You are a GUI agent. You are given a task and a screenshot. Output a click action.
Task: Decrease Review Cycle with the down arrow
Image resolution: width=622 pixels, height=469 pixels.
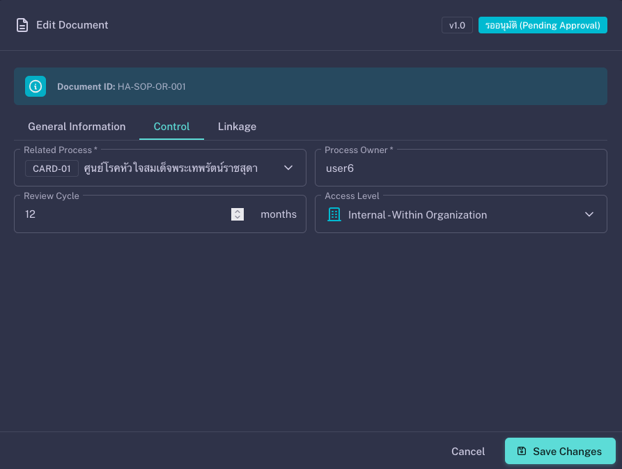(x=238, y=218)
